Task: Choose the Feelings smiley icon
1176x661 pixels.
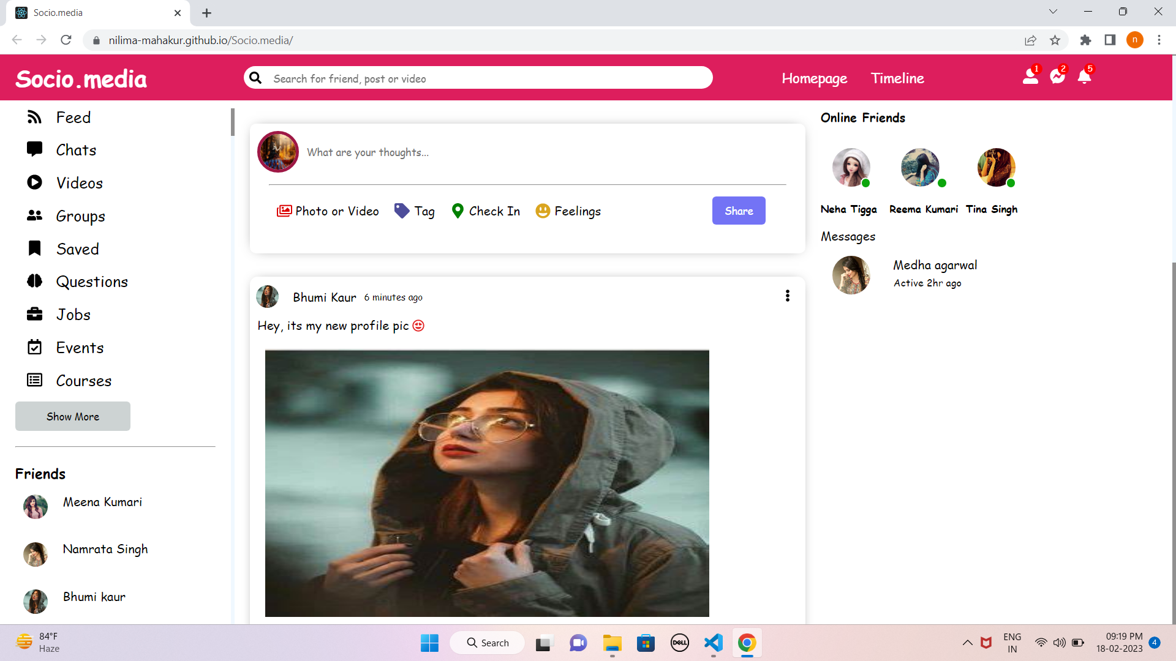Action: (543, 211)
